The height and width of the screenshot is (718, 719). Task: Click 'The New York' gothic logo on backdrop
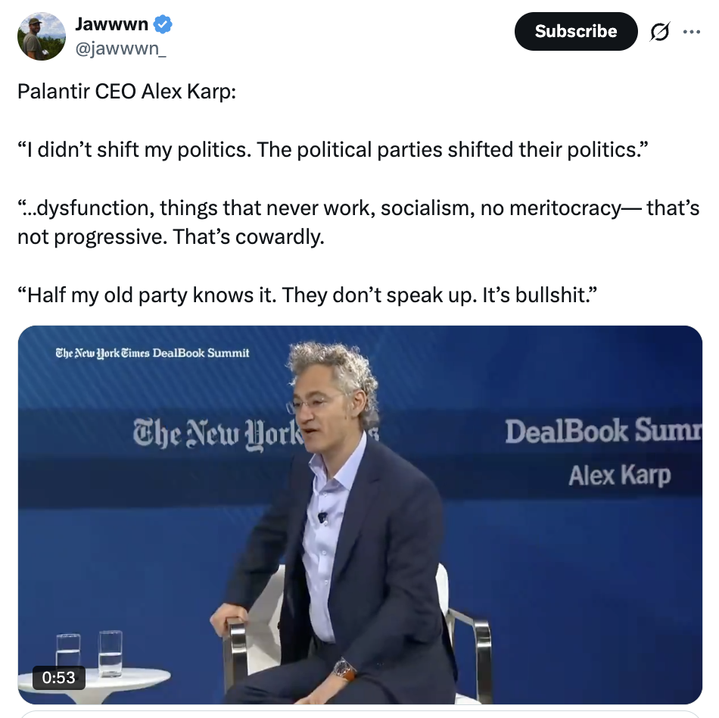click(x=216, y=433)
